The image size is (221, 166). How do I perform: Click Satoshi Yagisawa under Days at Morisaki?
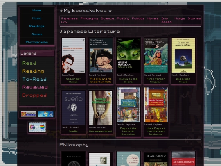coord(126,125)
